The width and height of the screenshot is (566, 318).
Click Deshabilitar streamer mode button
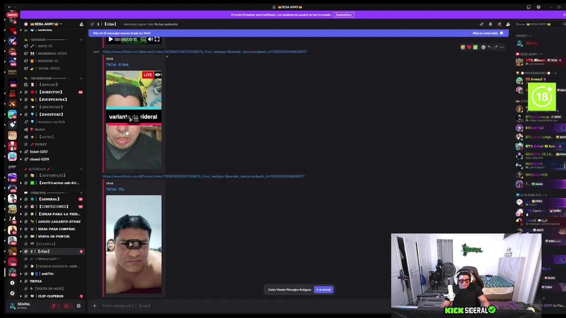pyautogui.click(x=344, y=15)
